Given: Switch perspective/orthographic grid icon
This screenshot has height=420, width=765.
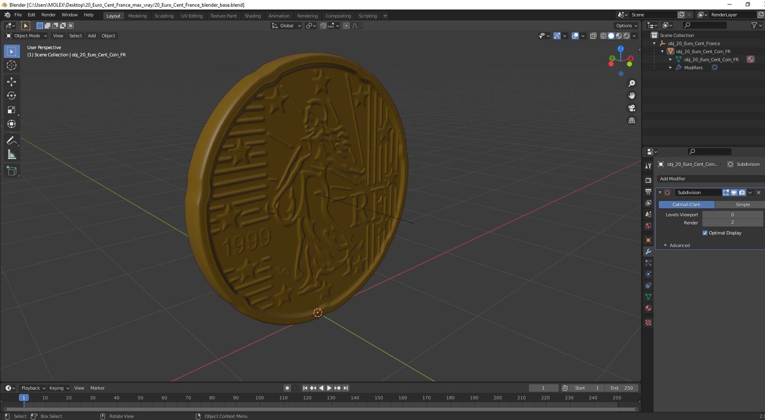Looking at the screenshot, I should coord(632,120).
